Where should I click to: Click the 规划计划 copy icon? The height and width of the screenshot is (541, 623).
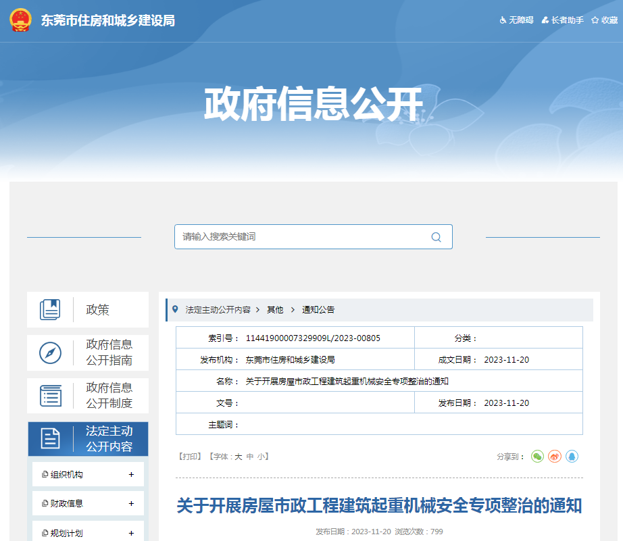coord(45,533)
